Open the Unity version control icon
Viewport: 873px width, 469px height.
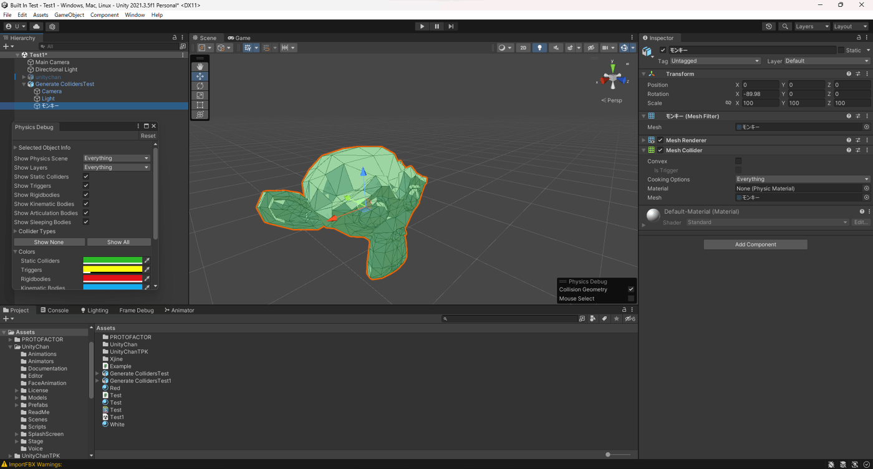[x=52, y=27]
